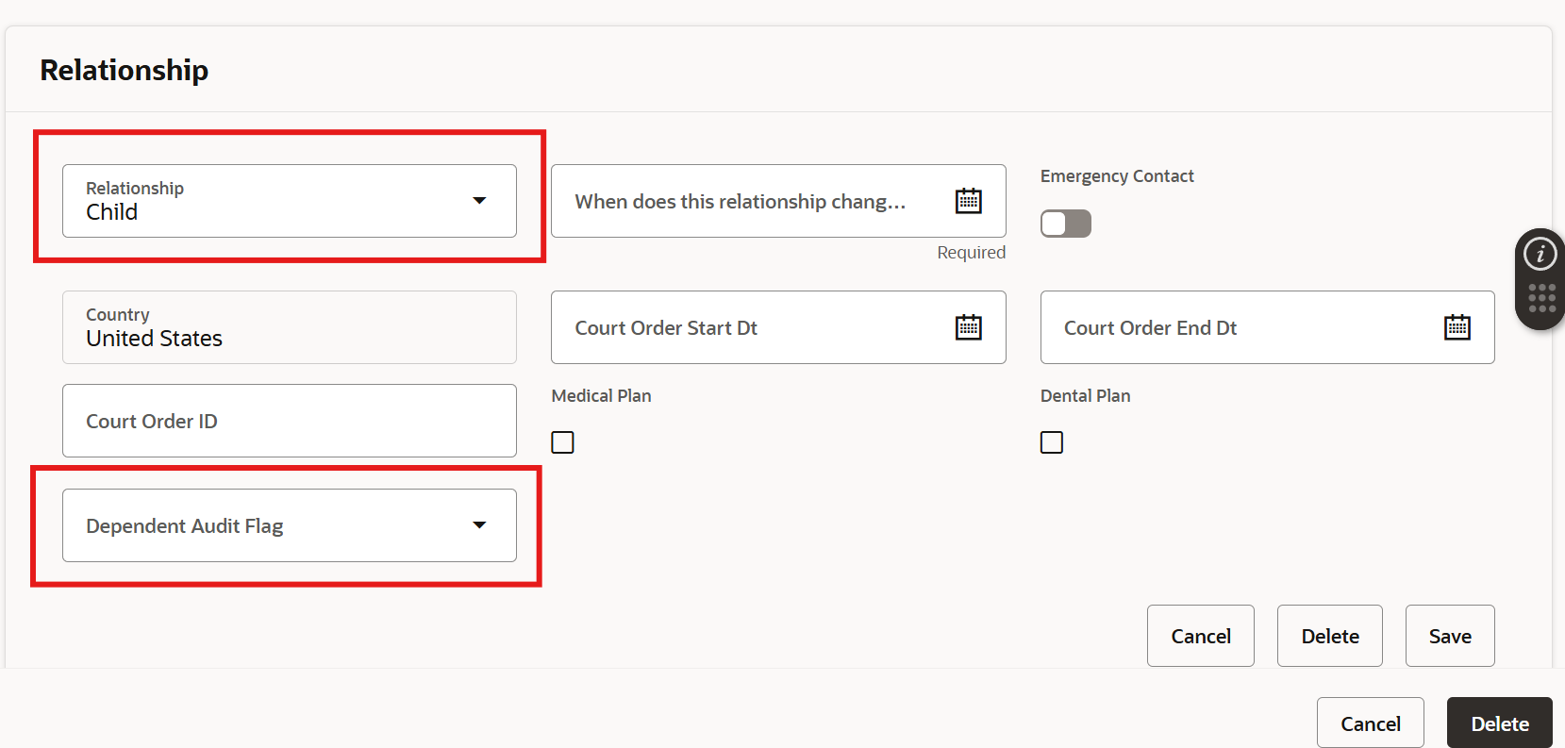The height and width of the screenshot is (748, 1565).
Task: Expand the Relationship dropdown arrow
Action: pyautogui.click(x=479, y=201)
